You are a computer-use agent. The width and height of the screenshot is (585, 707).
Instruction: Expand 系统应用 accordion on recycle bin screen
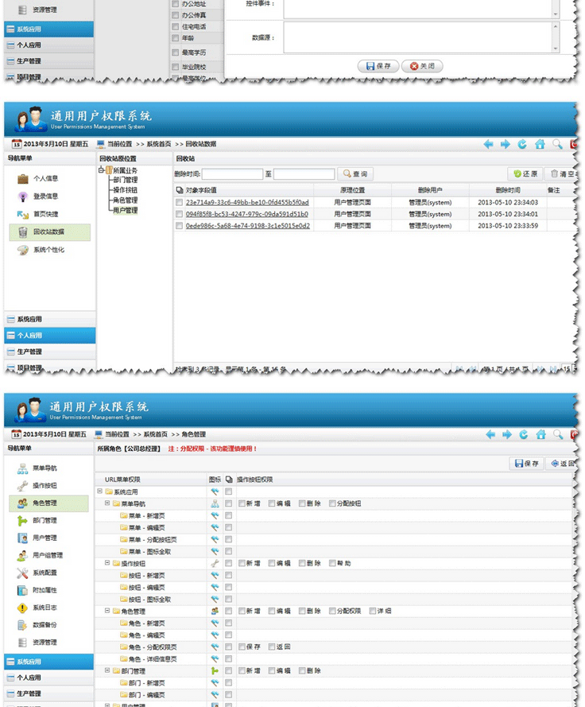pos(50,320)
